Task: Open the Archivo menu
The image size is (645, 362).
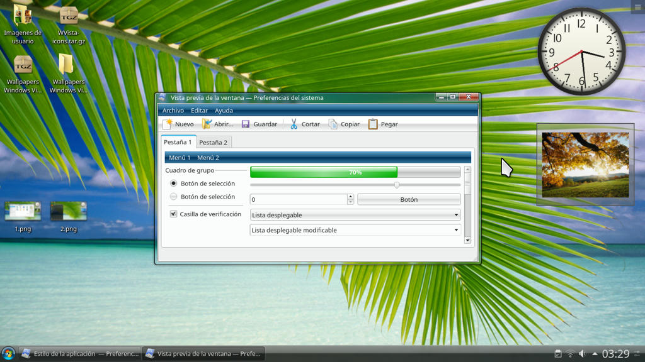Action: 173,111
